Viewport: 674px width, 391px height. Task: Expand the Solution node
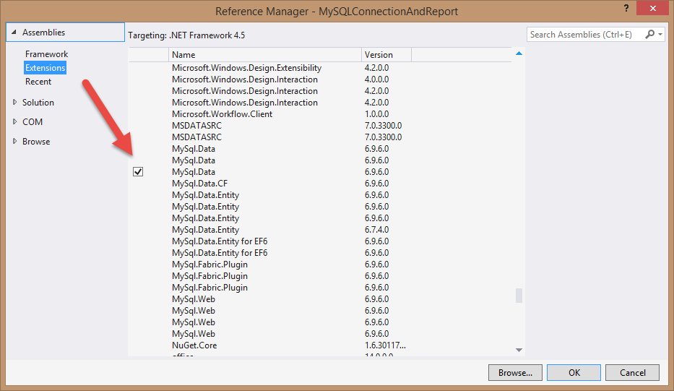(x=14, y=102)
